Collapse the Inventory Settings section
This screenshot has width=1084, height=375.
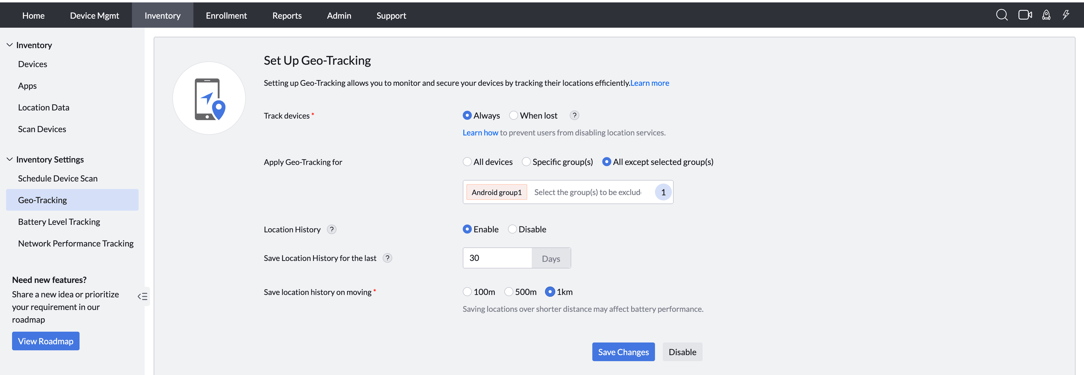click(x=10, y=159)
